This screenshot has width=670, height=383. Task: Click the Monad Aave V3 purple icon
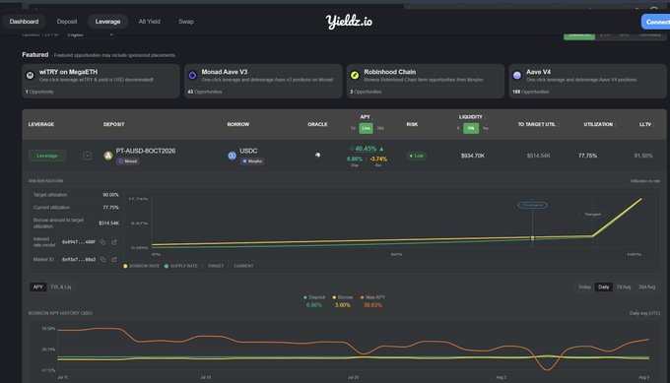[192, 75]
